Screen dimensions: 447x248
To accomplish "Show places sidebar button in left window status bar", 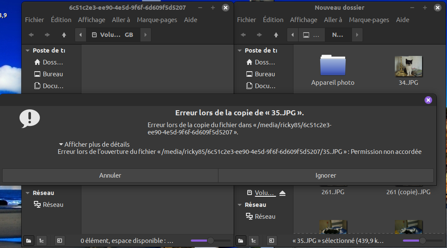I will click(x=29, y=241).
